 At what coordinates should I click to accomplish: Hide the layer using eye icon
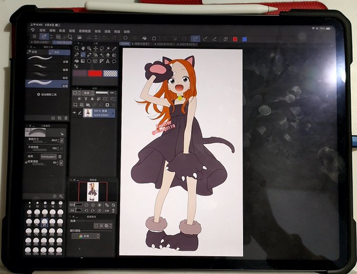(74, 113)
